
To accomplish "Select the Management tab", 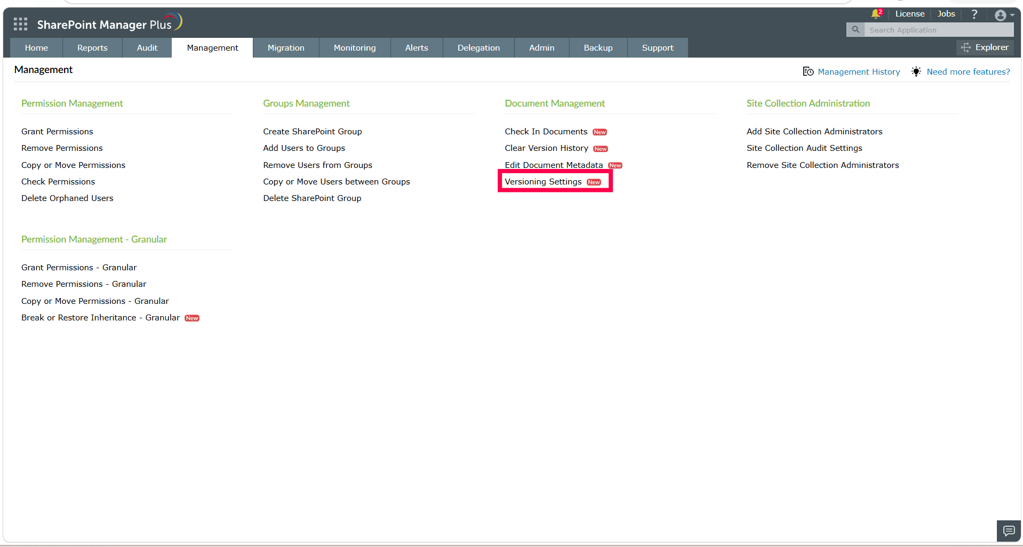I will click(212, 47).
